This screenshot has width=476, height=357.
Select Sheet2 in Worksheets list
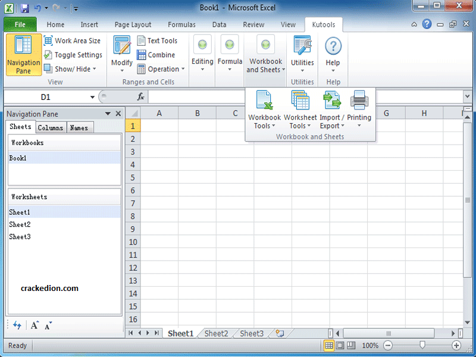(x=64, y=225)
